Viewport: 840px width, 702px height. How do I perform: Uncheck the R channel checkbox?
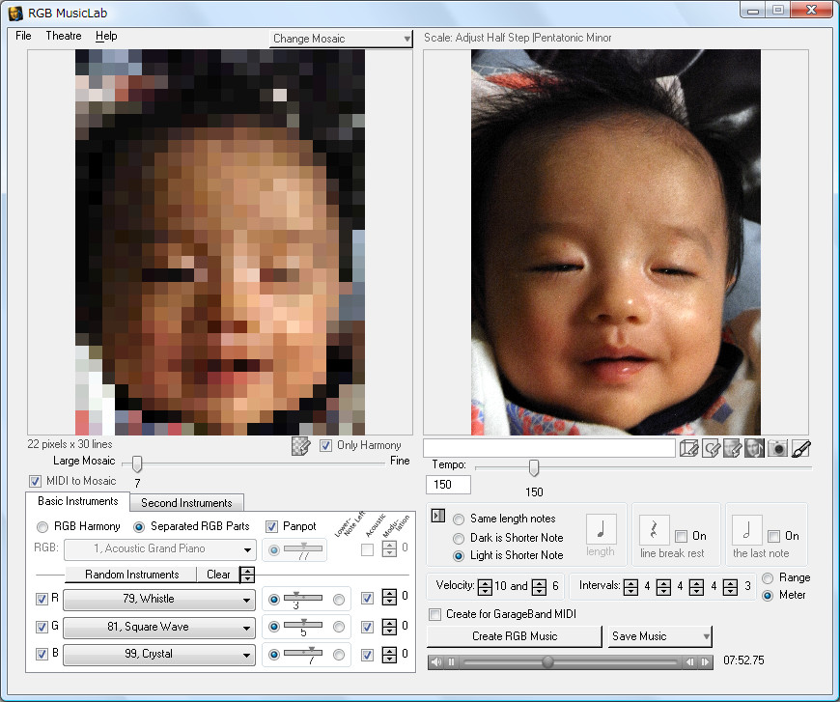point(42,599)
